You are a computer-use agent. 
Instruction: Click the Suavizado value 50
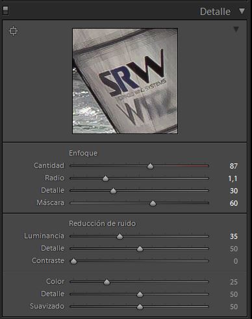point(234,307)
